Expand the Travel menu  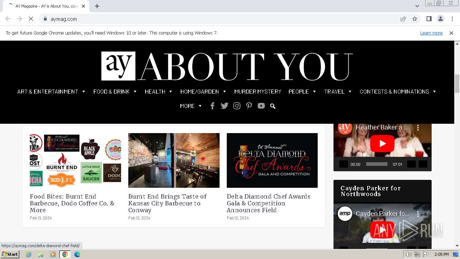tap(338, 91)
